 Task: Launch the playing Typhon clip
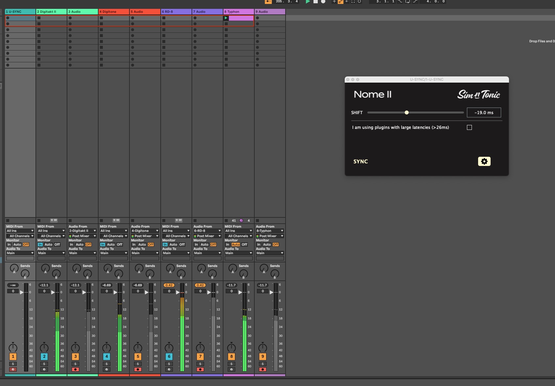point(226,18)
